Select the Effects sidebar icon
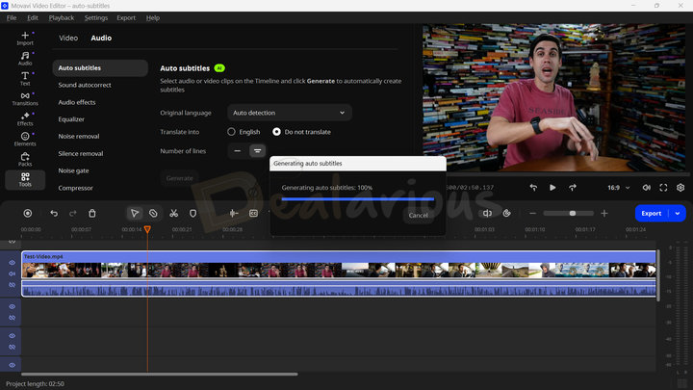 click(x=25, y=117)
